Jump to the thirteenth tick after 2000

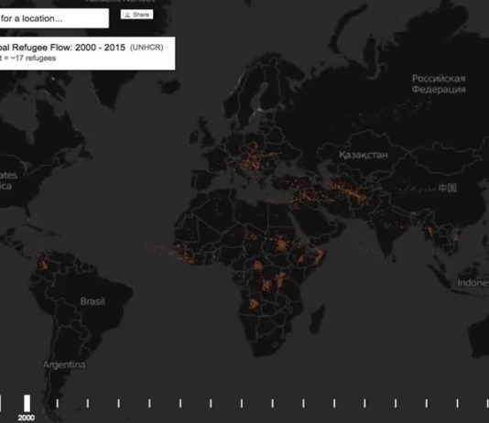(427, 404)
